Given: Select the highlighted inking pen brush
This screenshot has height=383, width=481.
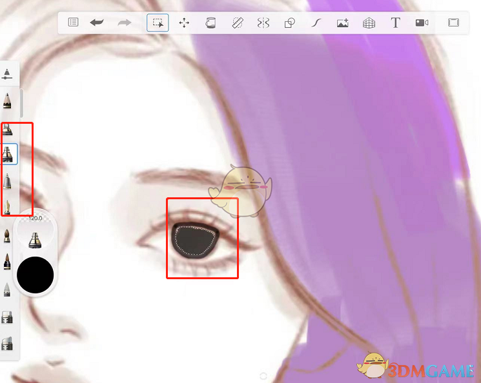Looking at the screenshot, I should pyautogui.click(x=8, y=154).
